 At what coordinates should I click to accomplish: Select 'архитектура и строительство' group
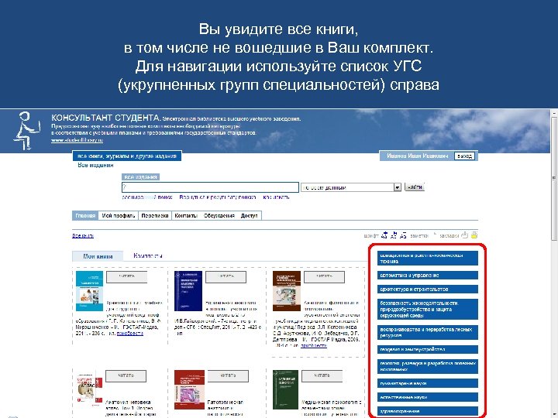(x=427, y=290)
